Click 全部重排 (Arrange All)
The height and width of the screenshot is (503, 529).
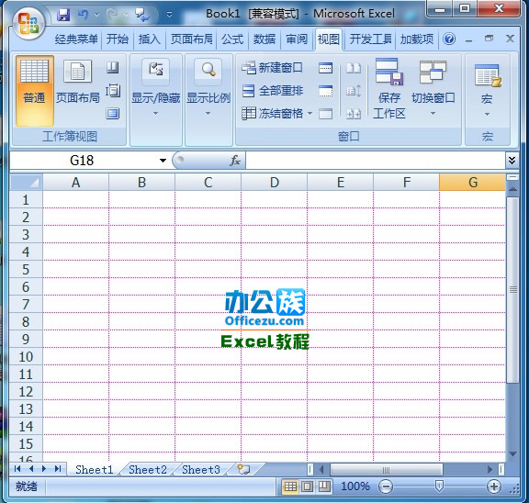pyautogui.click(x=273, y=91)
